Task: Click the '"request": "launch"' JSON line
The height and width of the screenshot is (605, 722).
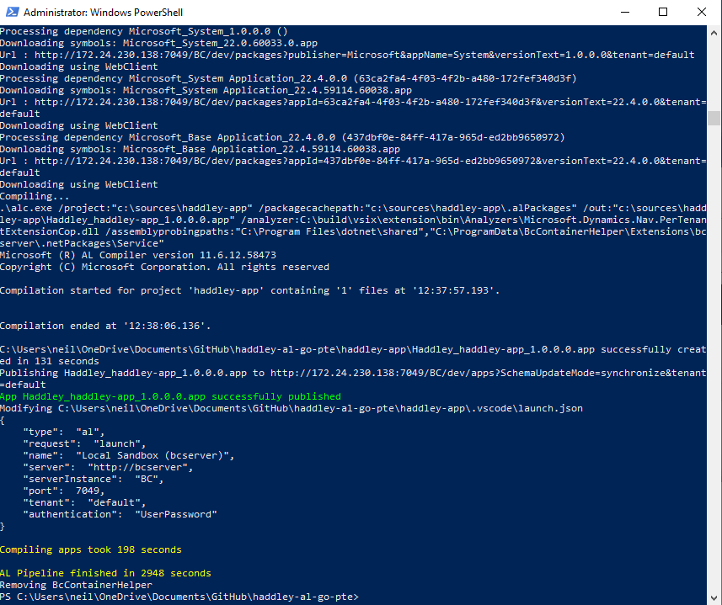Action: 84,443
